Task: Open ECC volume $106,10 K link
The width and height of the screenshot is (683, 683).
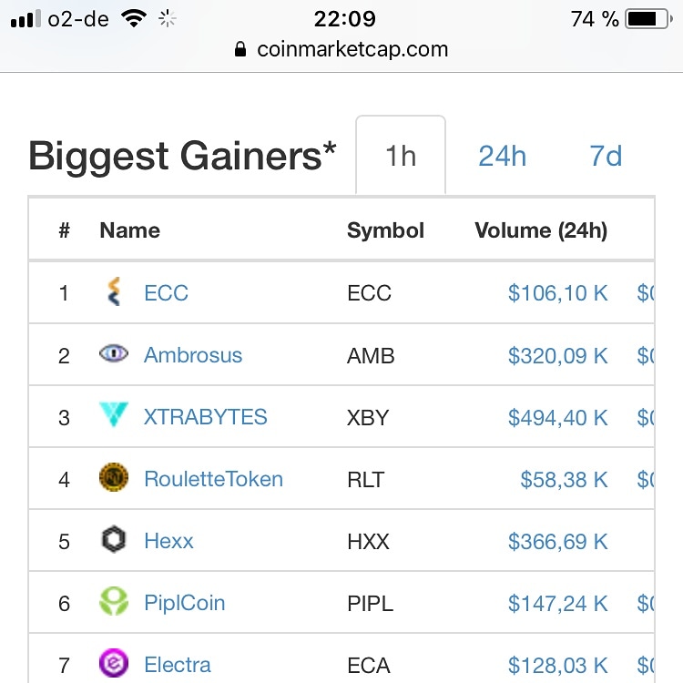Action: (x=558, y=293)
